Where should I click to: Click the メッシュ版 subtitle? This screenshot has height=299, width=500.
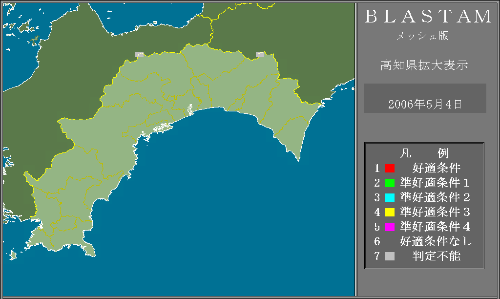[423, 36]
